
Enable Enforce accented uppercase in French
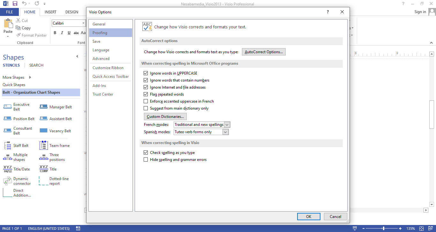(x=146, y=101)
